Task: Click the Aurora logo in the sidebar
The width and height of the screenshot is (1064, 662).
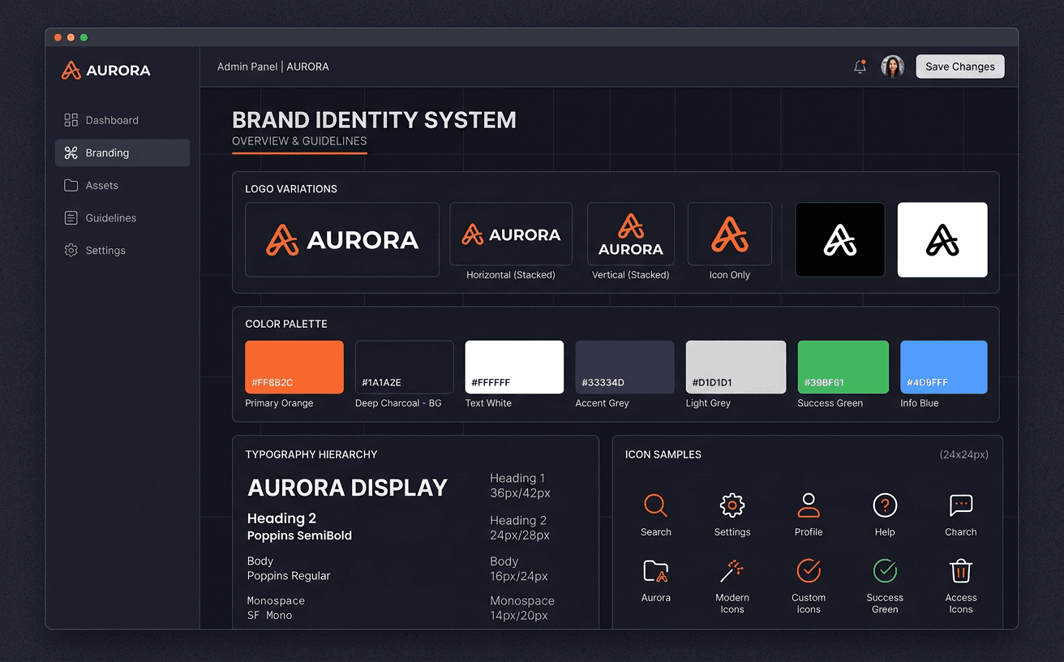Action: (x=105, y=71)
